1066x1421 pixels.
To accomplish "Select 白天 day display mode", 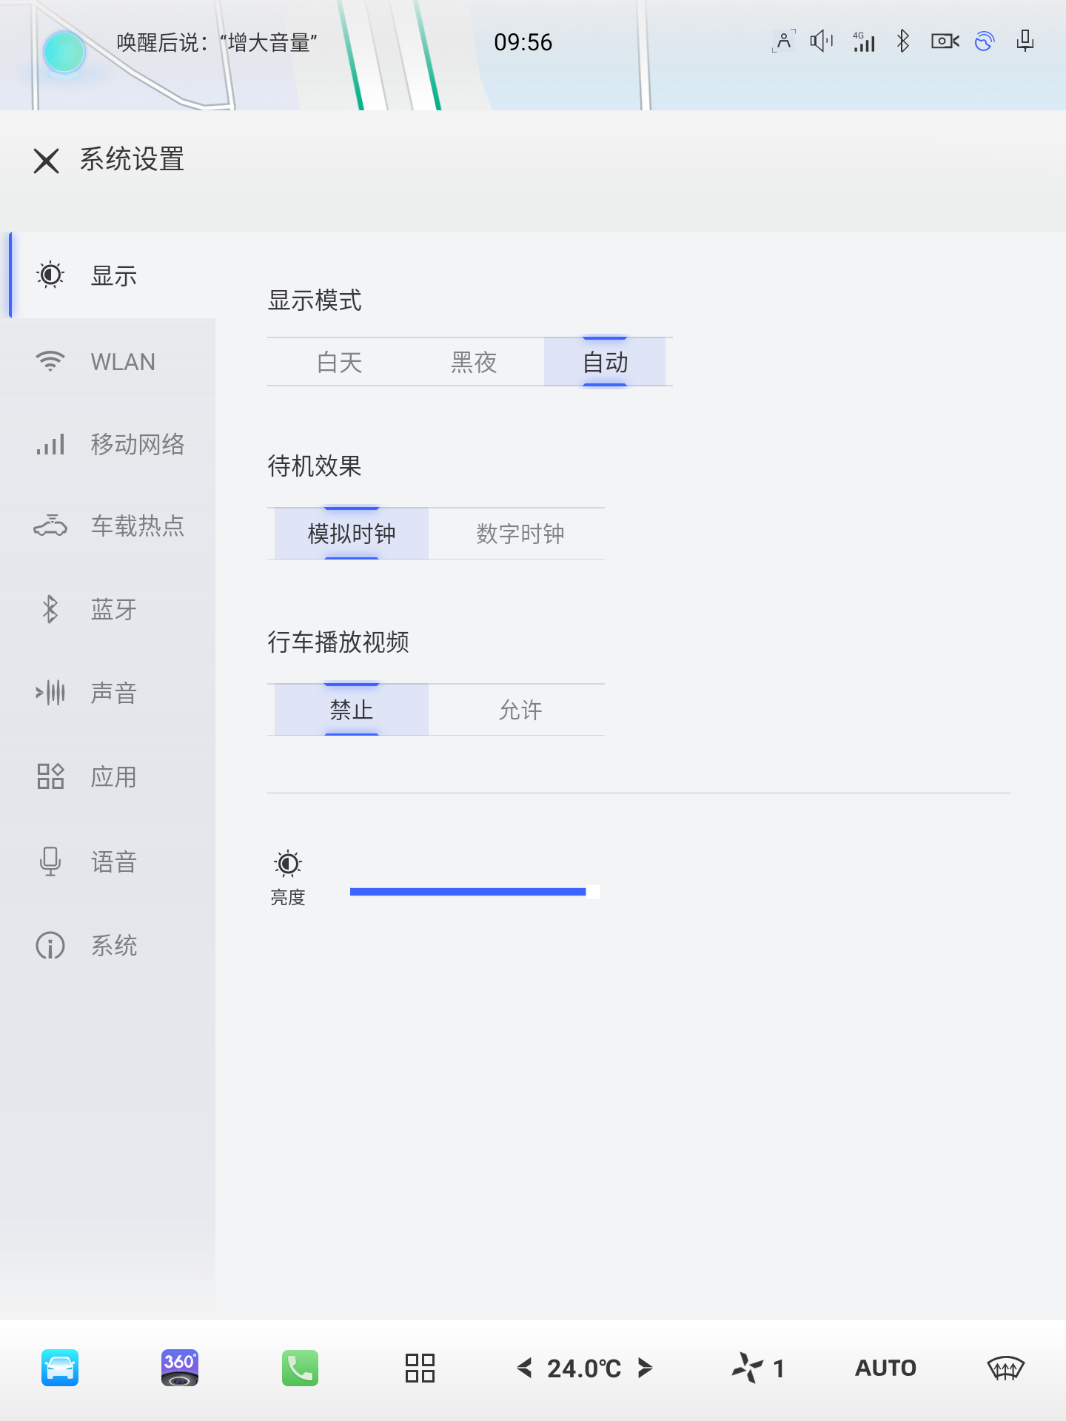I will pos(340,363).
